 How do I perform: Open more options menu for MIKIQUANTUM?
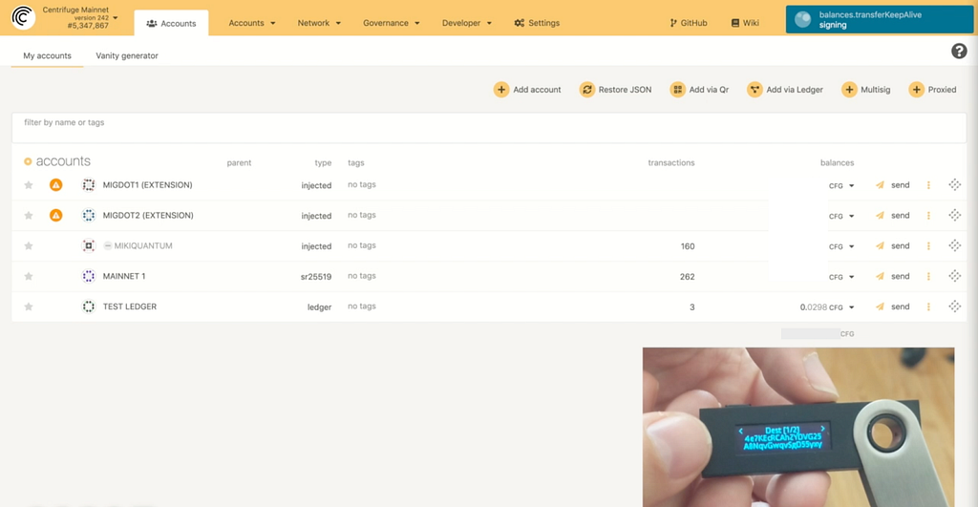pos(928,245)
